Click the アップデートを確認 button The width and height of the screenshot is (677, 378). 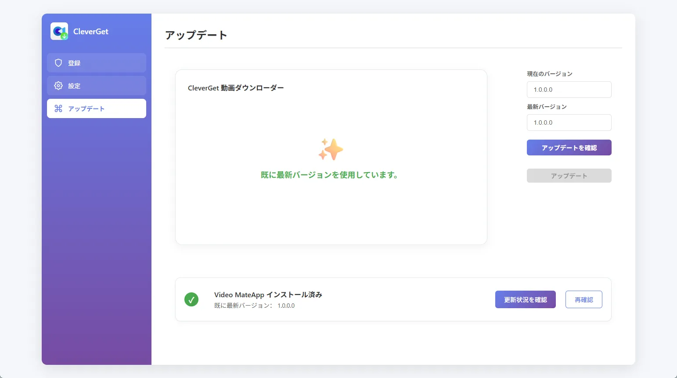569,148
